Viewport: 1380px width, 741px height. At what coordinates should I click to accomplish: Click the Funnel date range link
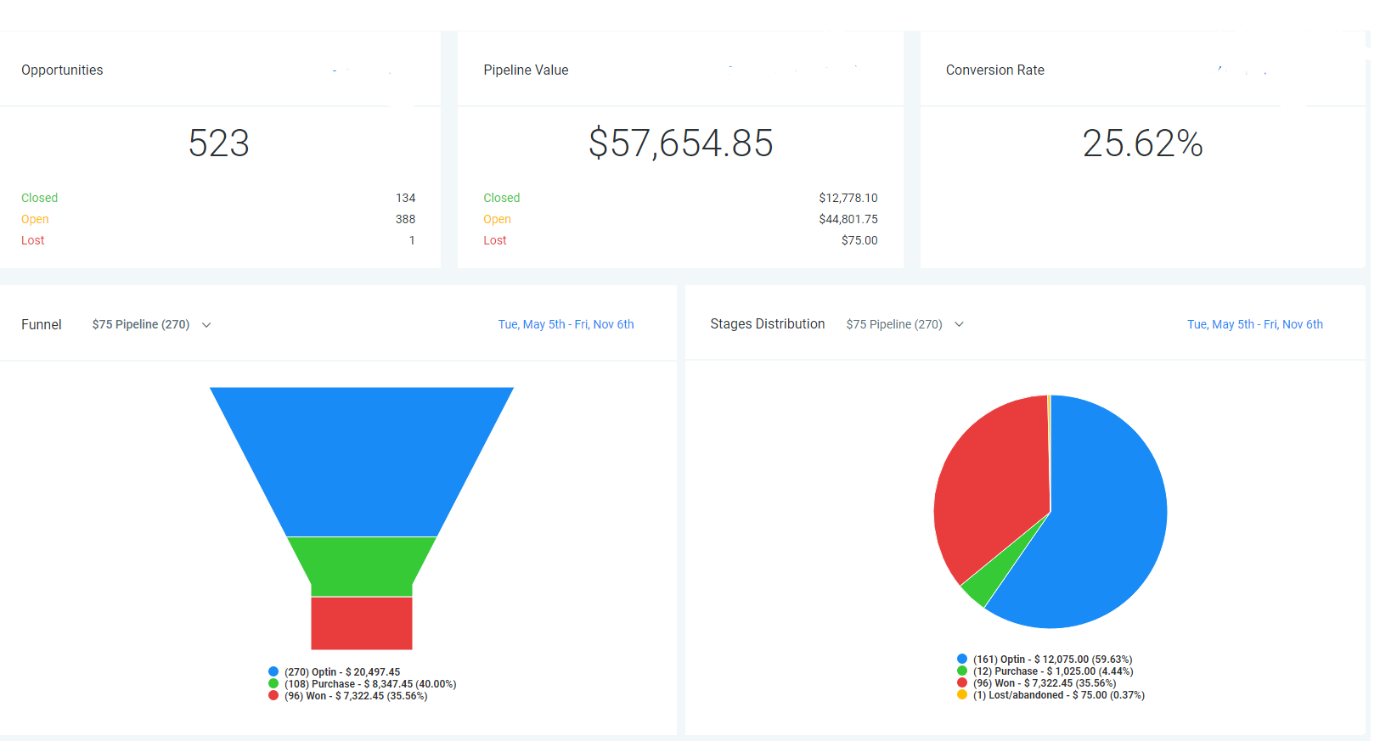[566, 324]
